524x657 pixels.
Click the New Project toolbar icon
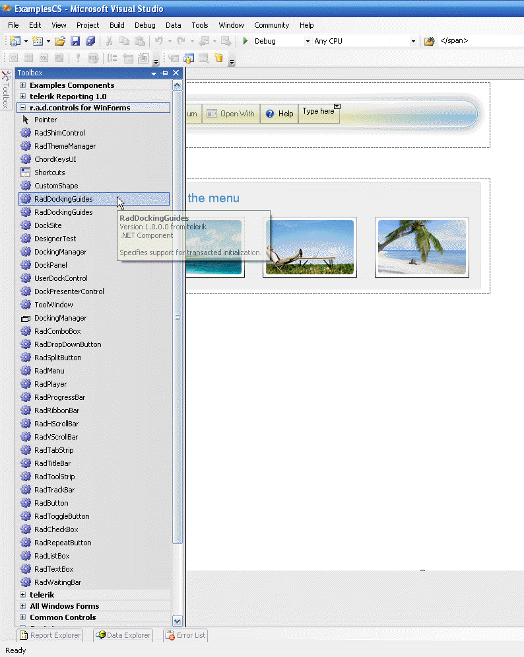click(x=15, y=41)
